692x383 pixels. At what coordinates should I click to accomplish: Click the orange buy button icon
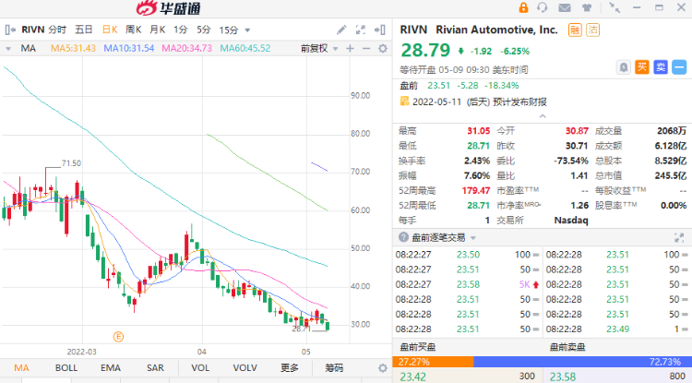[642, 67]
